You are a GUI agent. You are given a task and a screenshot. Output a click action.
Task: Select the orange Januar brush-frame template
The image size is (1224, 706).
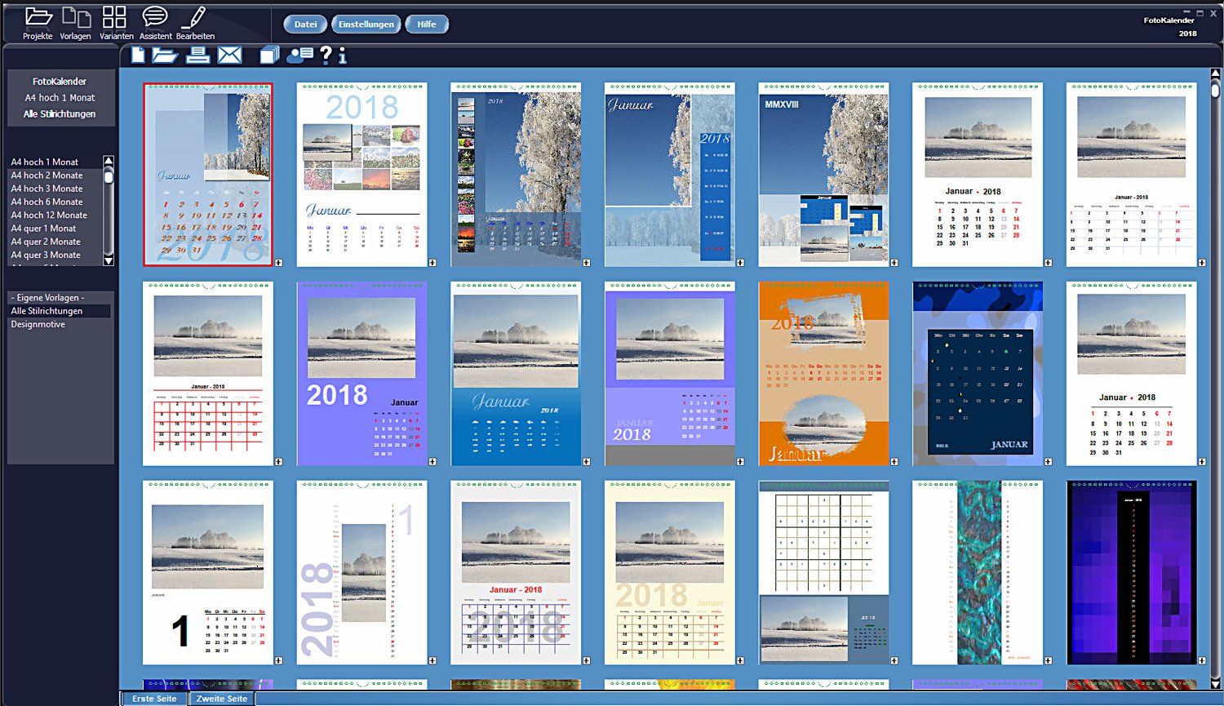pos(823,374)
